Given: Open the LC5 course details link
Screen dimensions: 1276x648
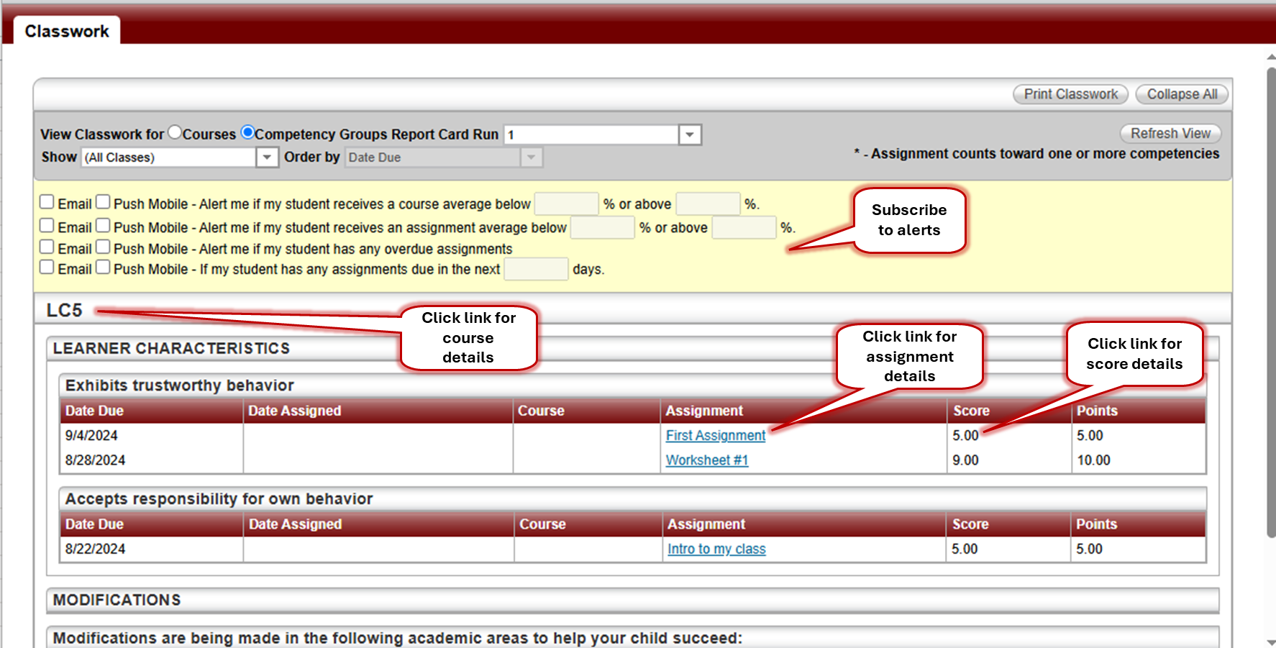Looking at the screenshot, I should point(64,311).
